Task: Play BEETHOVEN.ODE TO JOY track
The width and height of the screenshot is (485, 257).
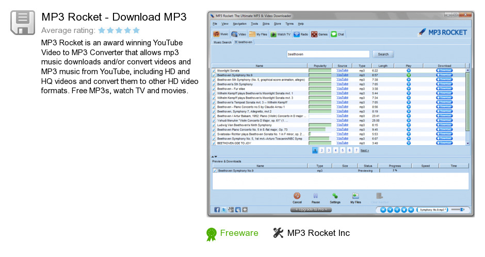Action: pyautogui.click(x=409, y=143)
